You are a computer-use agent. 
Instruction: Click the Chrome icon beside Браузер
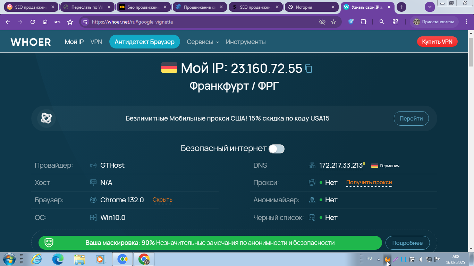coord(93,200)
